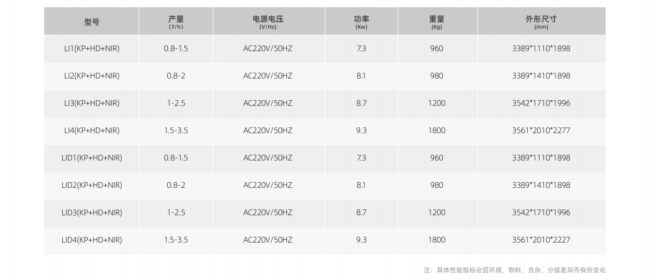Select the LID4(KP+HD+NIR) model cell
This screenshot has height=280, width=654.
[92, 240]
